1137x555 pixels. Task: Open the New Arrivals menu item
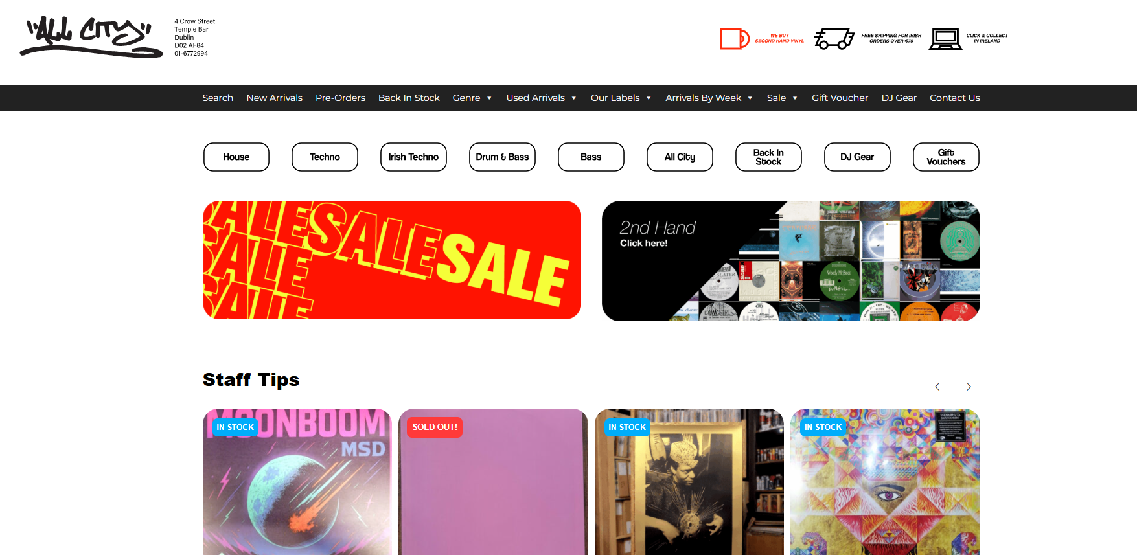[x=275, y=98]
